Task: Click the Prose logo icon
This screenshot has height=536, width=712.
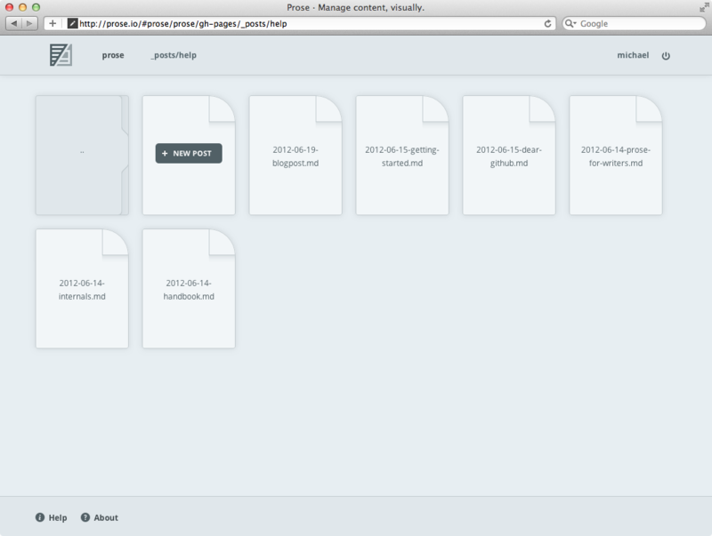Action: [61, 55]
